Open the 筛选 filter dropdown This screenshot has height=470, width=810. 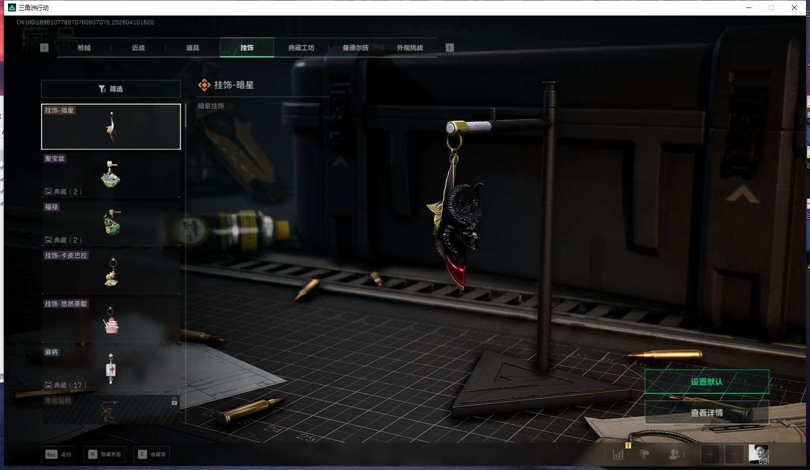coord(111,89)
